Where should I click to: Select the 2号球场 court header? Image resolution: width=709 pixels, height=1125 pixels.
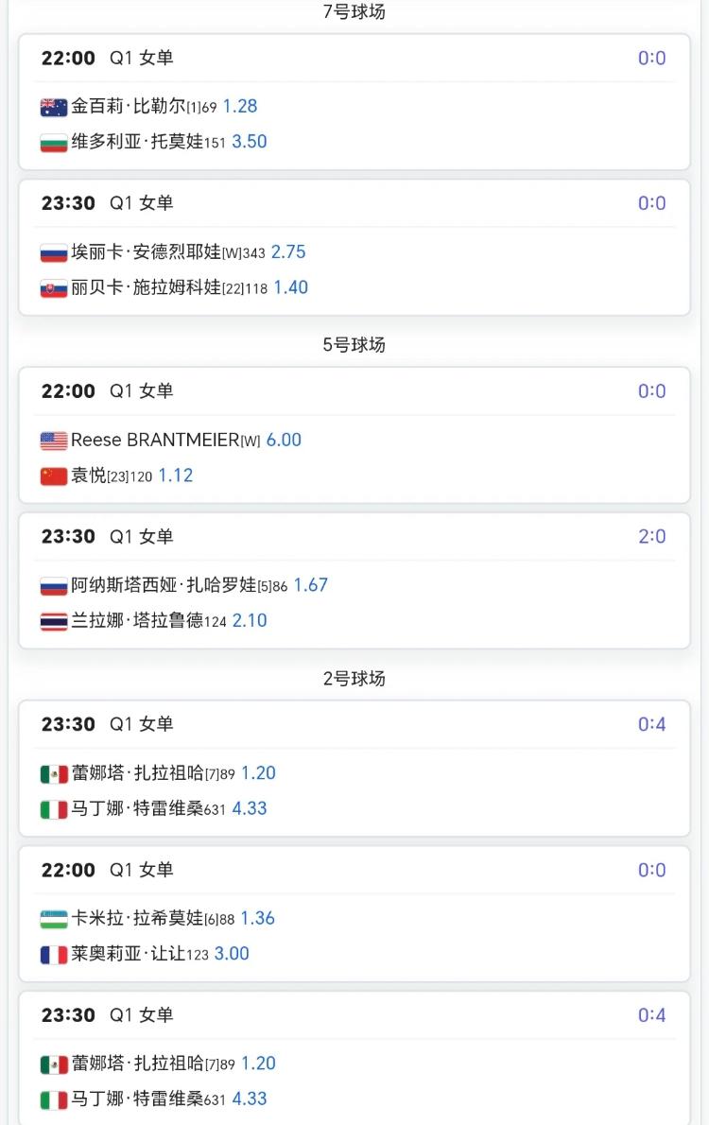(354, 679)
